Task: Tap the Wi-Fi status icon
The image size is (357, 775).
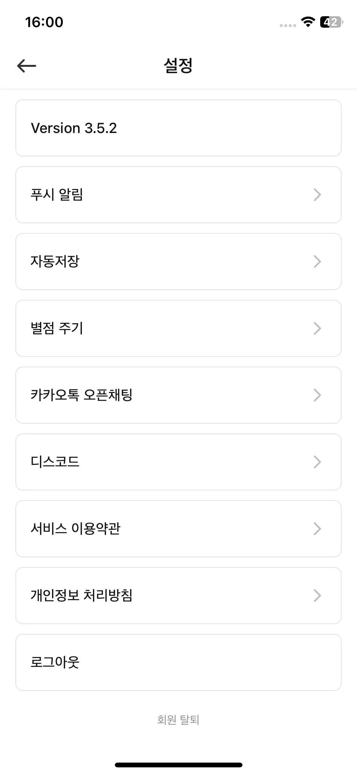Action: (307, 22)
